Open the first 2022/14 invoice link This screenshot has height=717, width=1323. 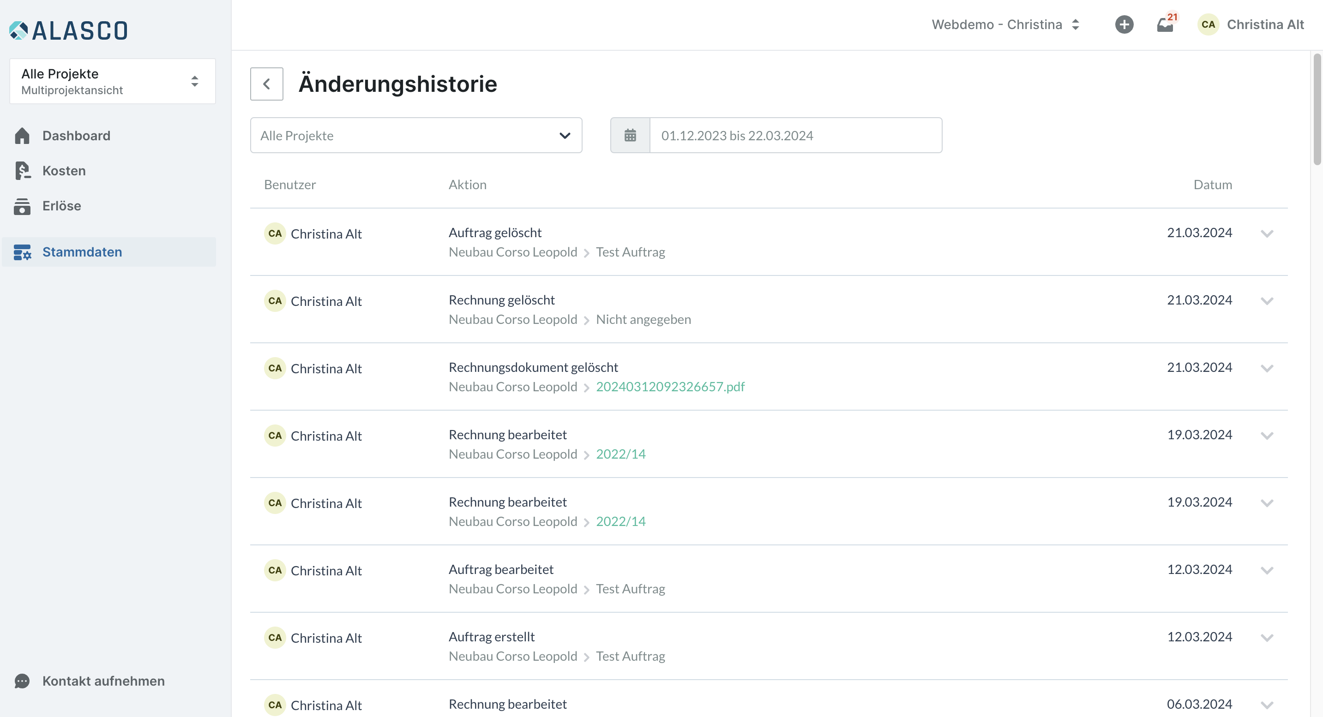(620, 454)
